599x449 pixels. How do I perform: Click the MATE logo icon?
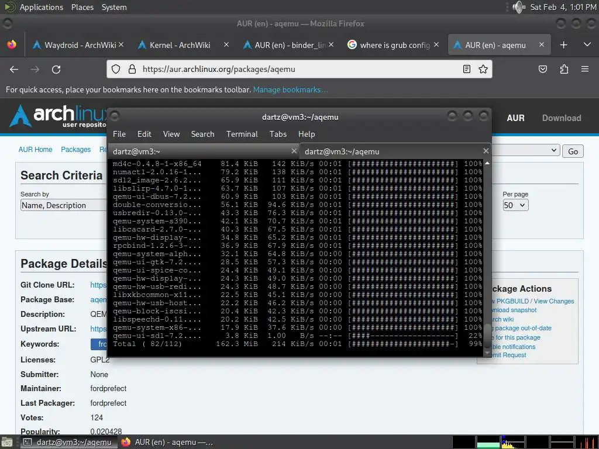9,7
